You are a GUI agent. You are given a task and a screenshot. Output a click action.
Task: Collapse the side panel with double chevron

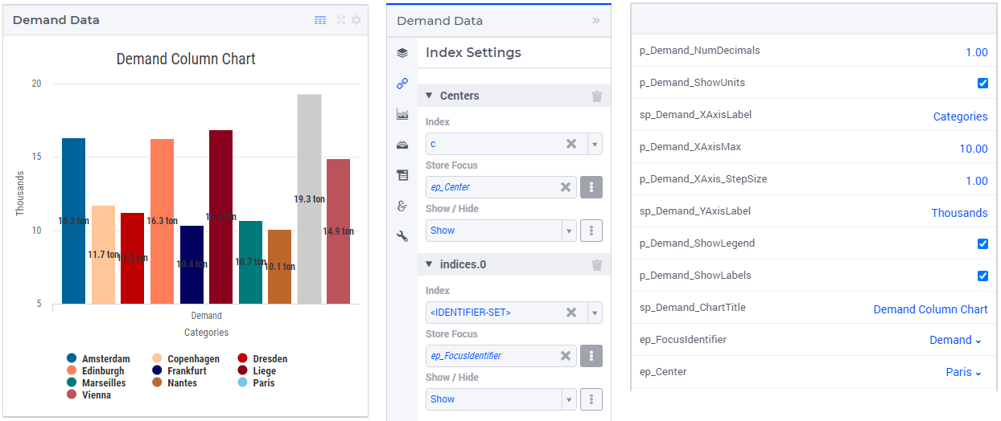point(596,21)
